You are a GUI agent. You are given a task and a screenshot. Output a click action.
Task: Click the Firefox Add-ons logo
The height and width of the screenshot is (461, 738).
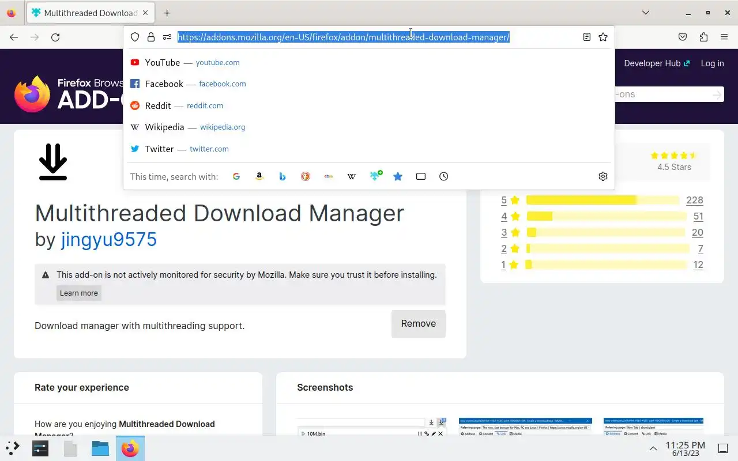69,94
